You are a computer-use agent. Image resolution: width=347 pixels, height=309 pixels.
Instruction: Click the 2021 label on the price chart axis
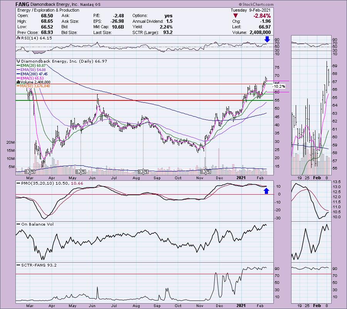coord(241,178)
